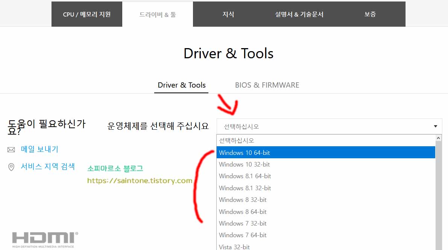Choose the 선택하십시오 placeholder list option
This screenshot has width=448, height=250.
click(326, 141)
